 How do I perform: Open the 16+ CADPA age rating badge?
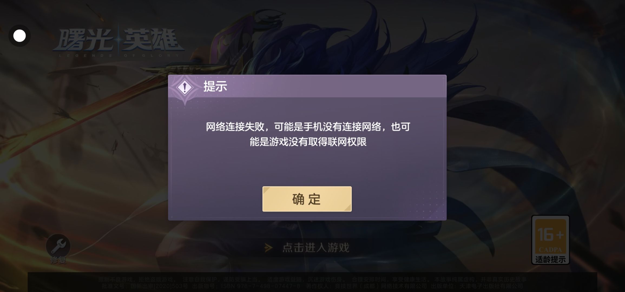[x=550, y=240]
